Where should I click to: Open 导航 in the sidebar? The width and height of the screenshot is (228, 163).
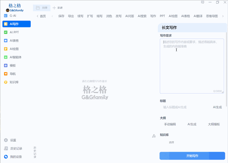[x=13, y=74]
